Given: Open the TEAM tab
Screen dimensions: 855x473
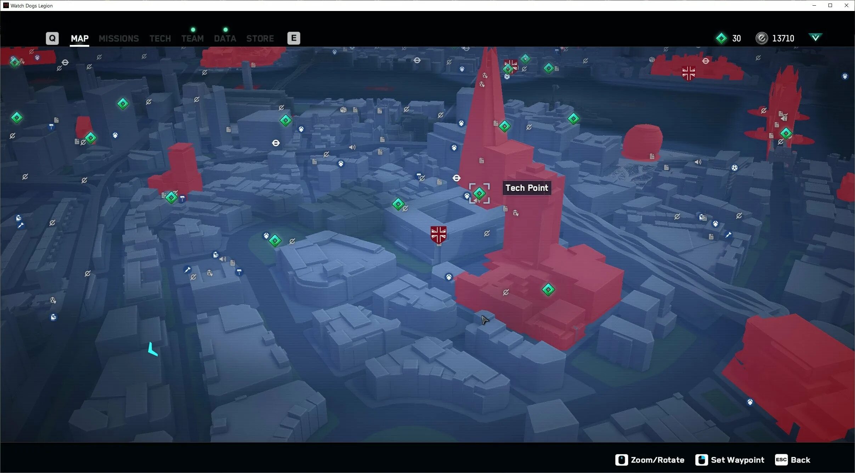Looking at the screenshot, I should (x=192, y=38).
